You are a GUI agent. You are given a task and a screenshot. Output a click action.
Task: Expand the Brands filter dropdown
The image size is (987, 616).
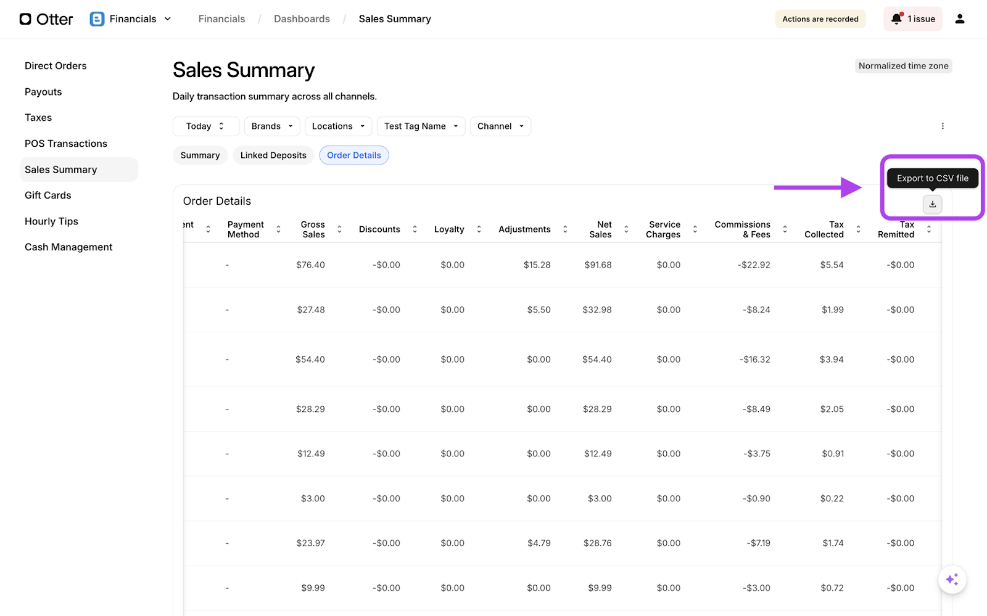point(272,126)
